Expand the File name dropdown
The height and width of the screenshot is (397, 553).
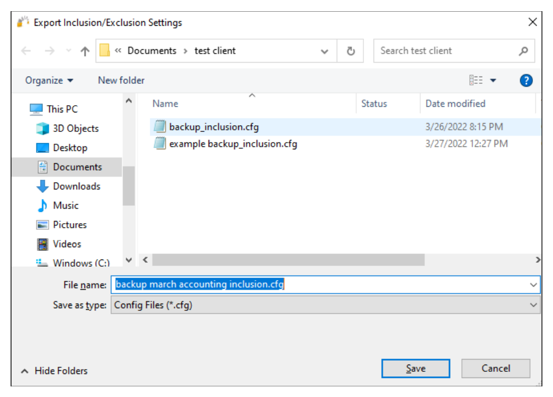pos(533,285)
